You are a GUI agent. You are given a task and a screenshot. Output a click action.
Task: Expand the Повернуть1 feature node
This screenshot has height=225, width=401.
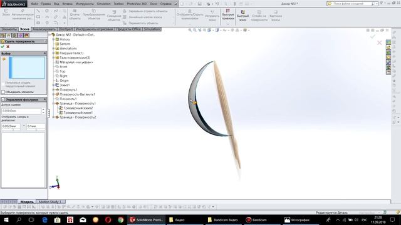[x=54, y=90]
